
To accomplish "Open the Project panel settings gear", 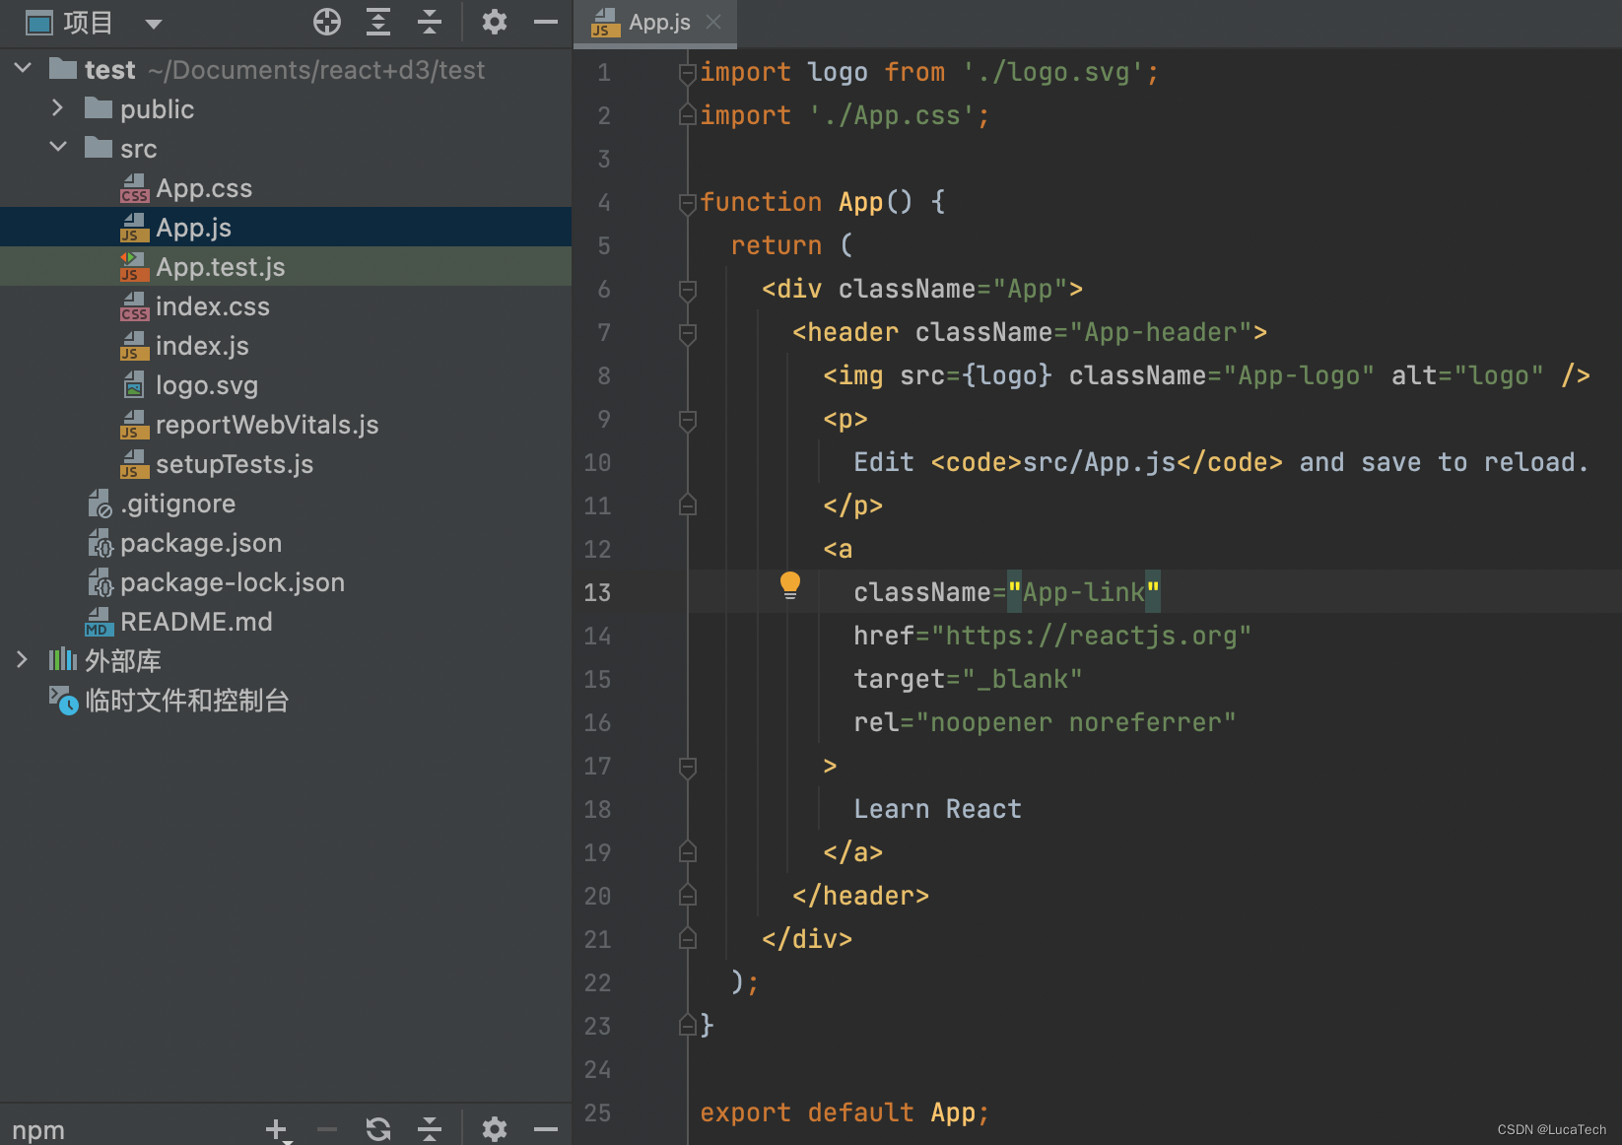I will point(495,22).
